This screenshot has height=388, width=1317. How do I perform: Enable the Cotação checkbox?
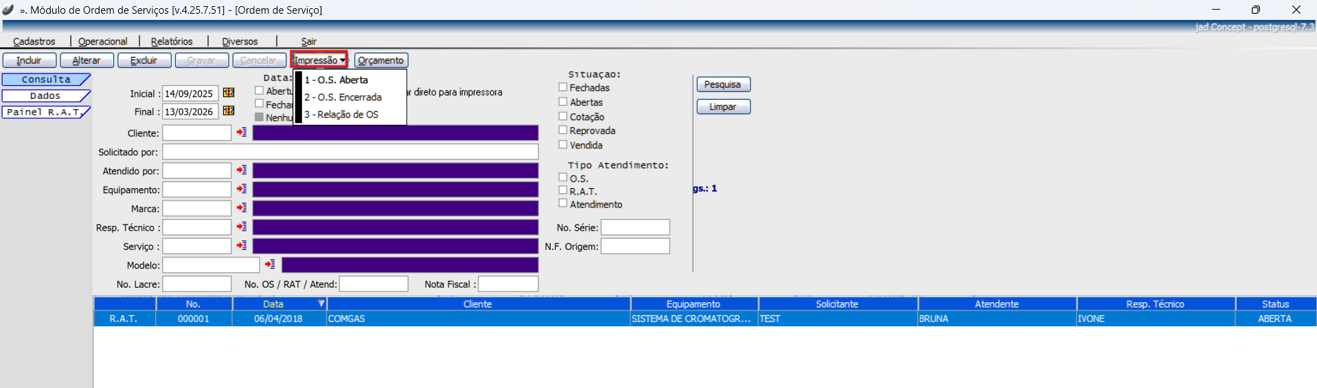pos(563,116)
